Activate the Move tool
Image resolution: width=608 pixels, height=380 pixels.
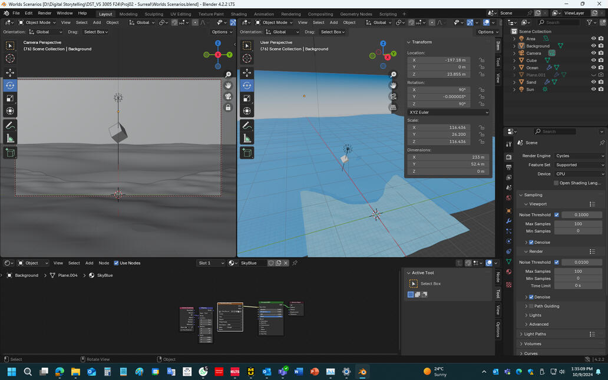(10, 72)
